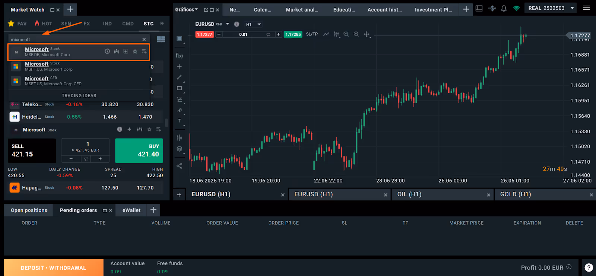Toggle SL/TP on the chart

point(312,34)
